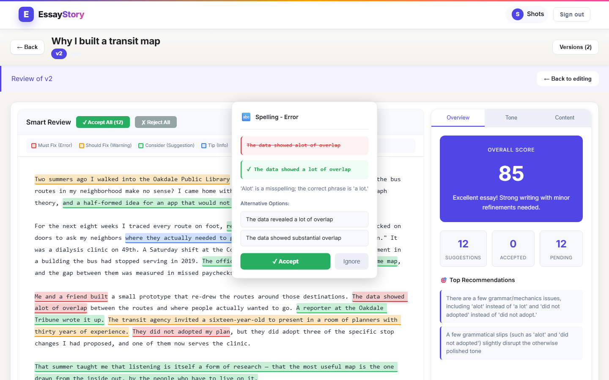Click highlighted 'A reporter at the Oakdale' sentence

point(342,308)
